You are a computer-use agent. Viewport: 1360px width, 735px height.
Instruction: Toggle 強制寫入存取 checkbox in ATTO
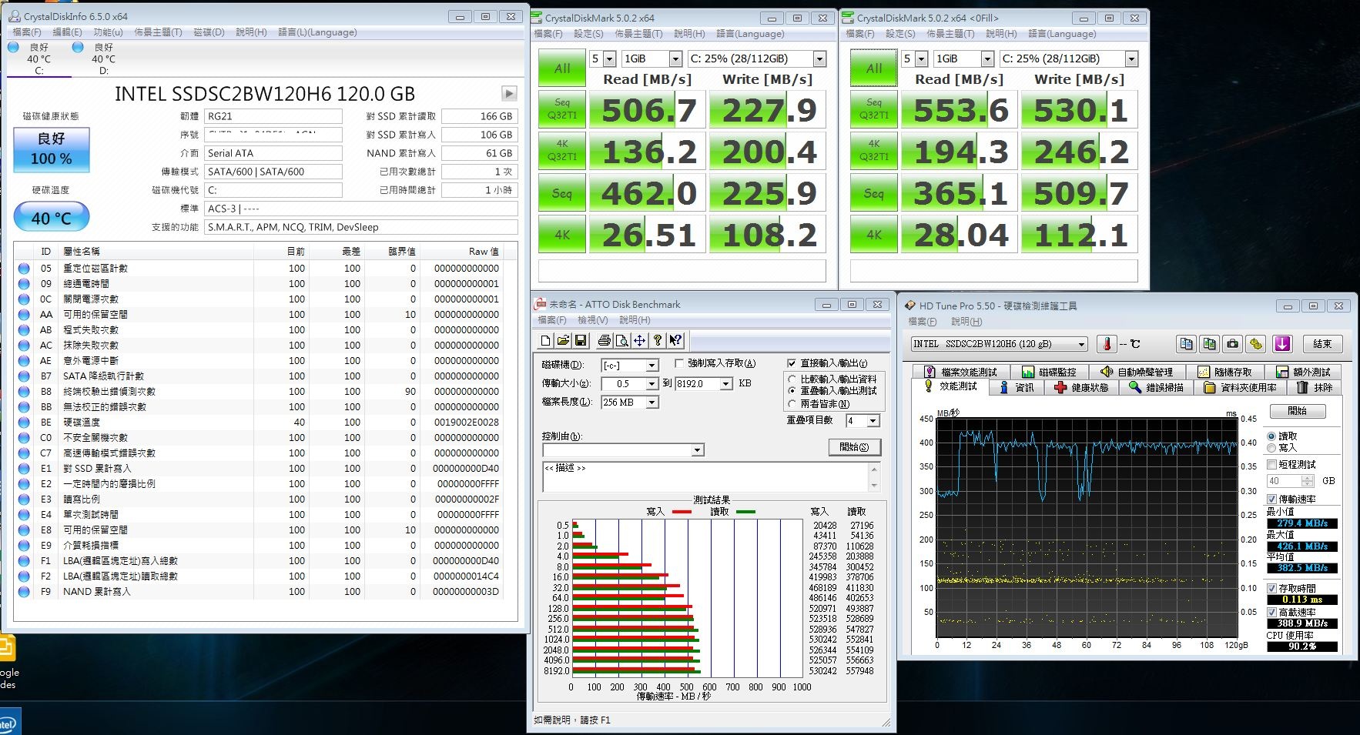pyautogui.click(x=679, y=363)
